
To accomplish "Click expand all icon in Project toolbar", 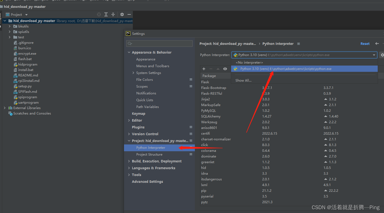I will (106, 14).
